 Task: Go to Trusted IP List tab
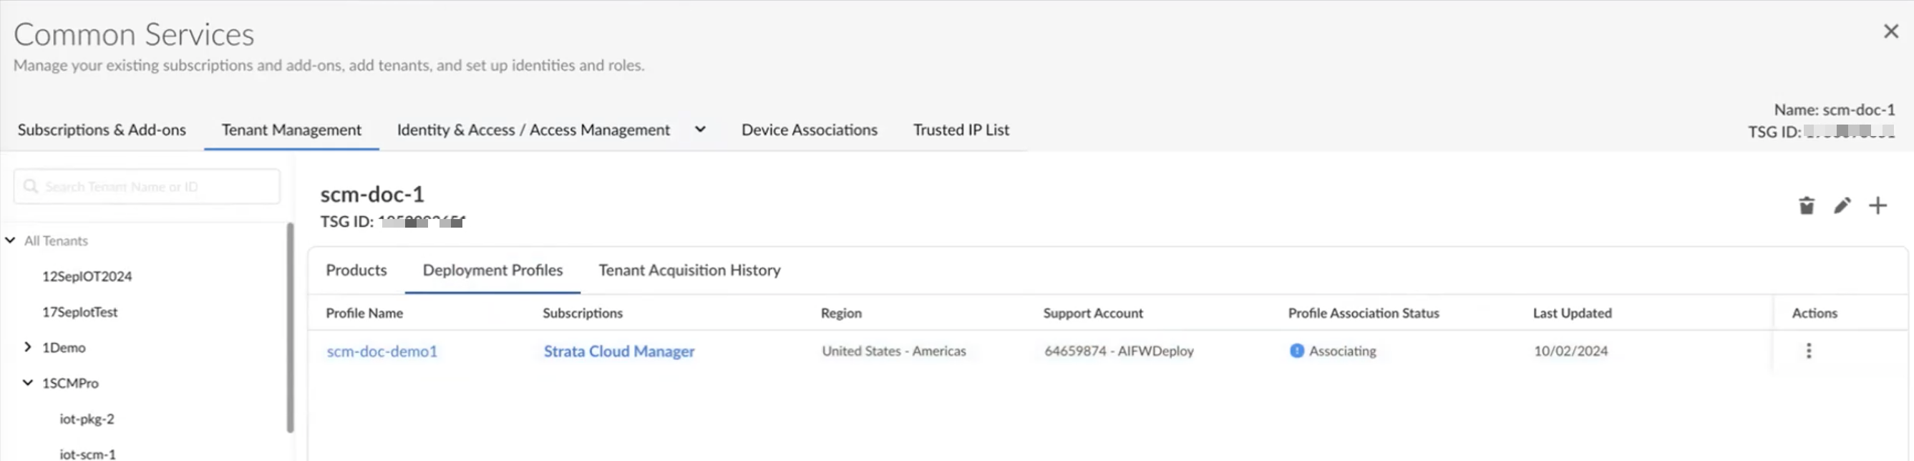(x=961, y=130)
